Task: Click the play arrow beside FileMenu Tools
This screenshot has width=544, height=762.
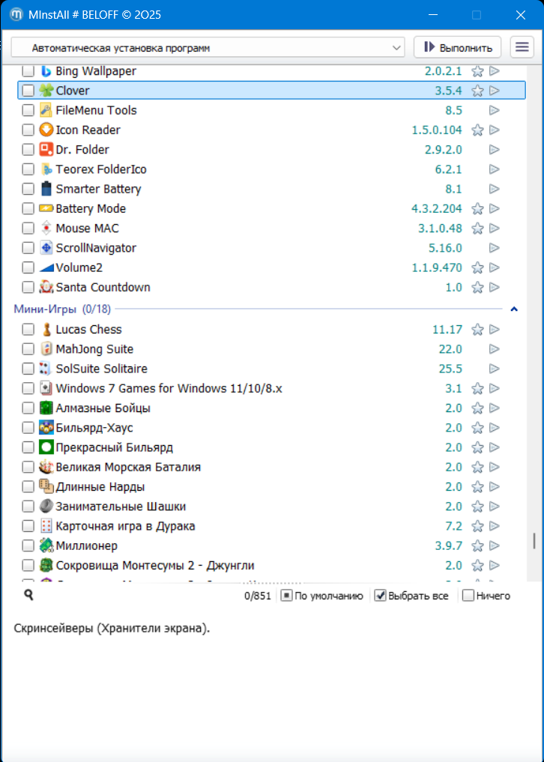Action: coord(494,110)
